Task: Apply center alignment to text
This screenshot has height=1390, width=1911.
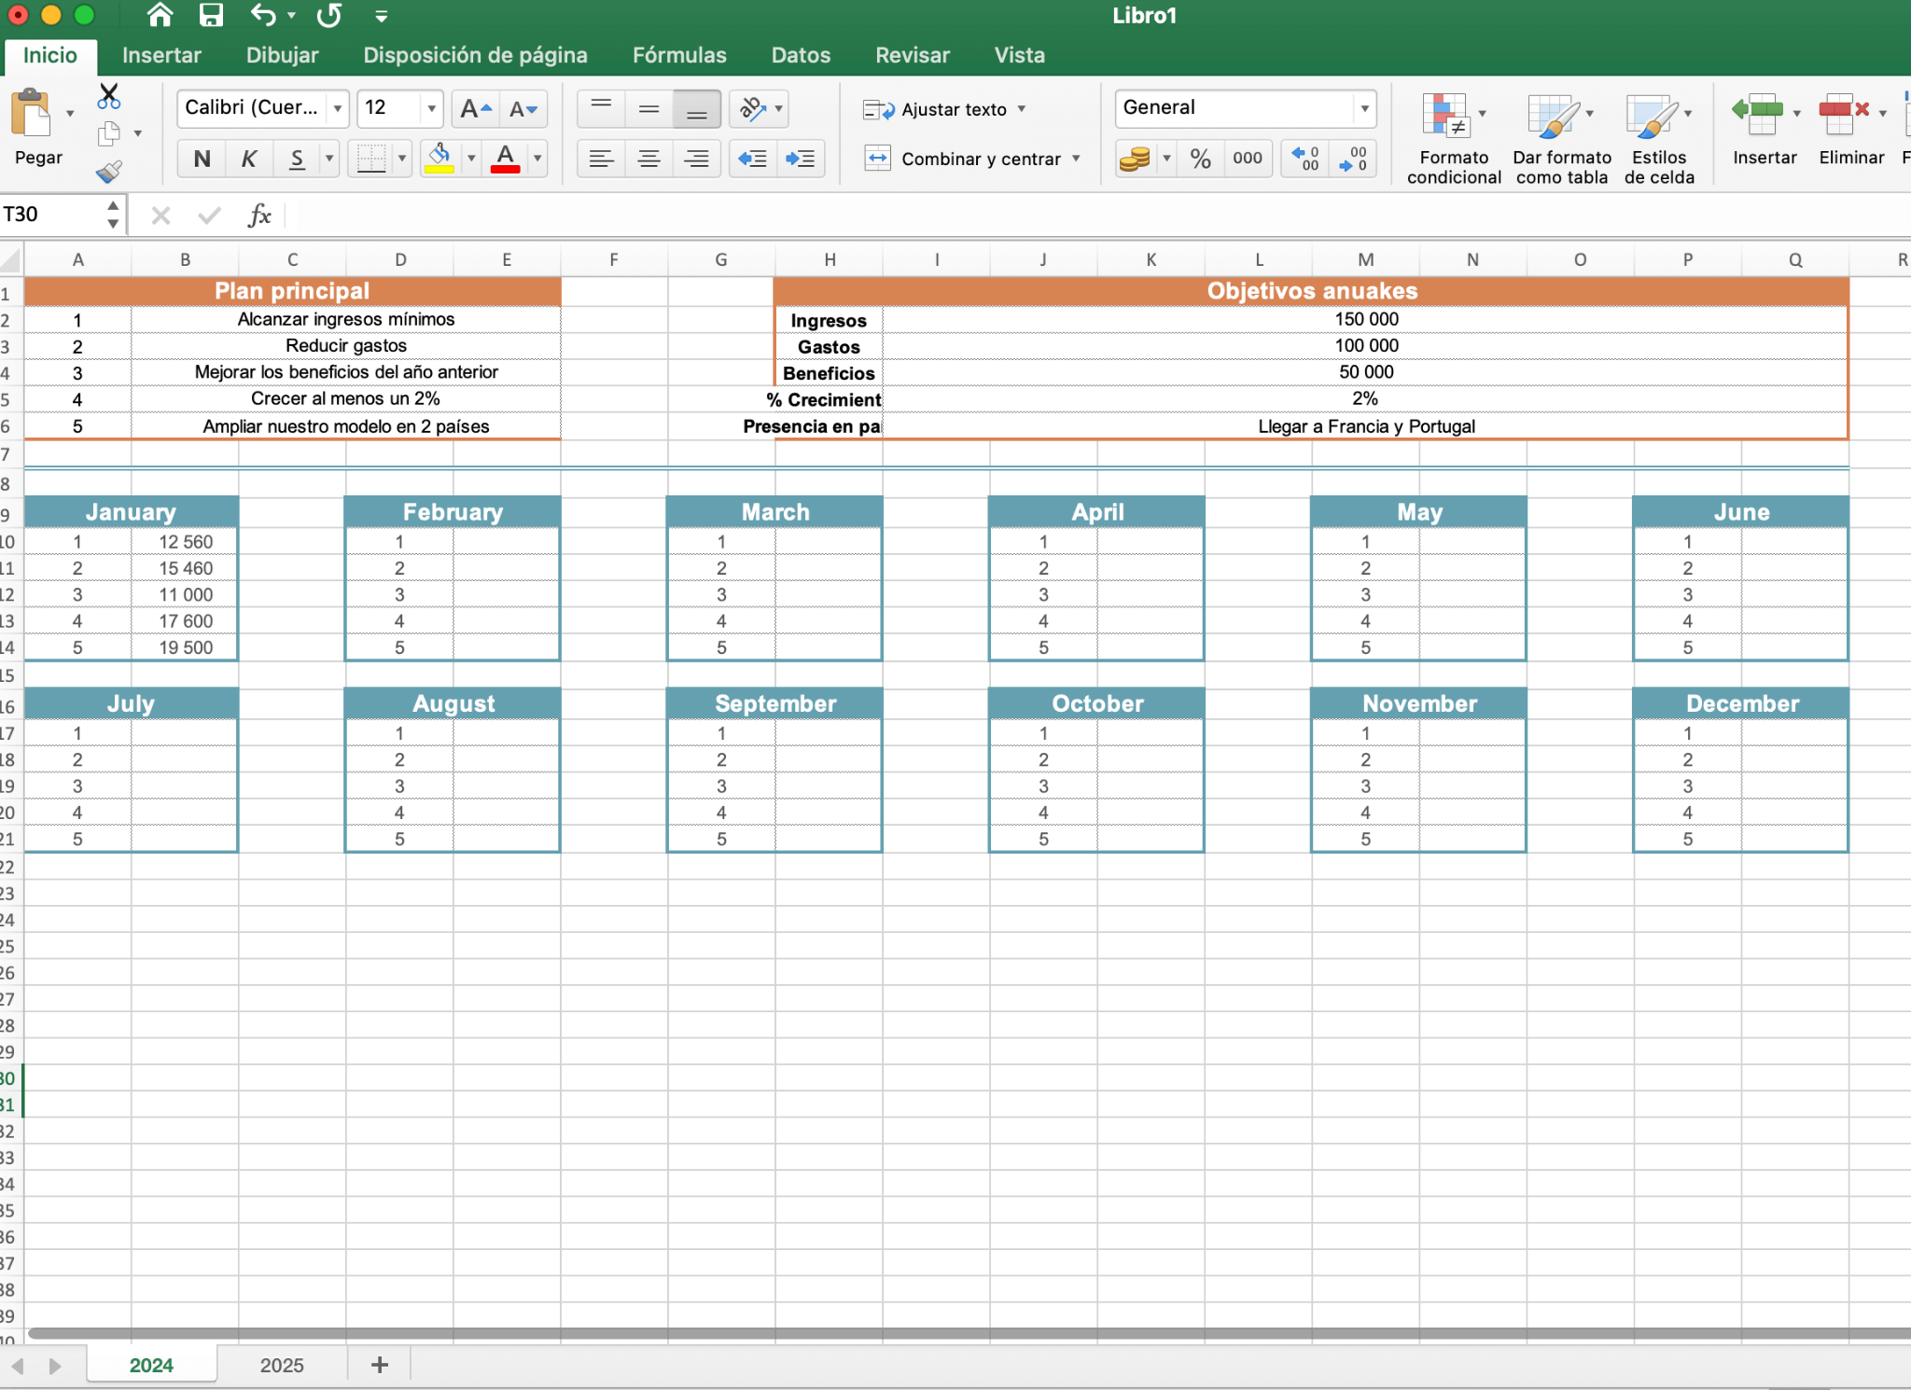Action: pyautogui.click(x=649, y=158)
